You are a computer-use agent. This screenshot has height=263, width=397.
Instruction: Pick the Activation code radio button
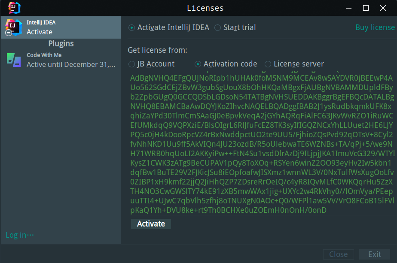(198, 64)
